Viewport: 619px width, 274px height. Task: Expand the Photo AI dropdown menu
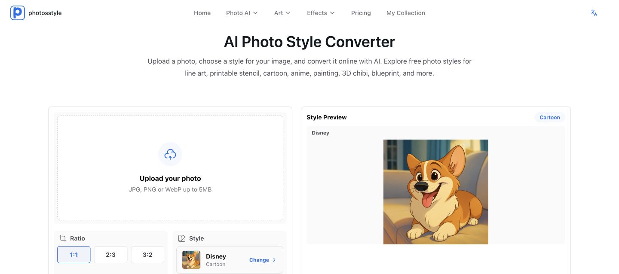click(242, 13)
